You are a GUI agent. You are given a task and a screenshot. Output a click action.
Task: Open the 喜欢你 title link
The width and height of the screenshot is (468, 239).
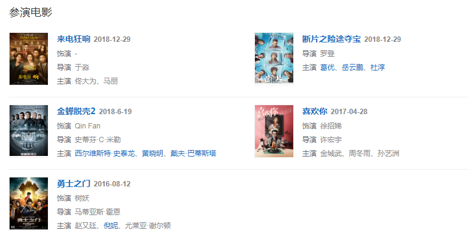[x=315, y=112]
